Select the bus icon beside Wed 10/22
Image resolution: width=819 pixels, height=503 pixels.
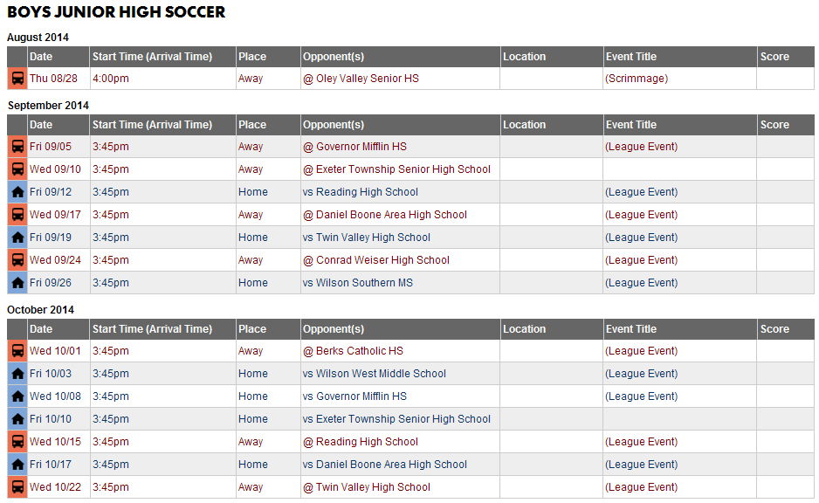click(x=17, y=487)
